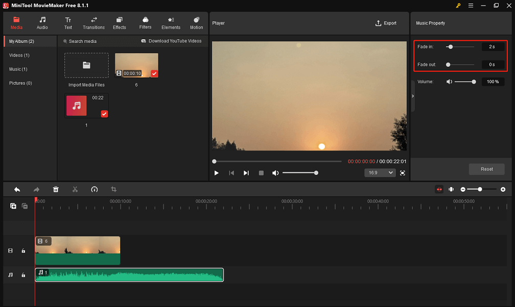The height and width of the screenshot is (307, 515).
Task: Toggle checkmark on music thumbnail 1
Action: (104, 114)
